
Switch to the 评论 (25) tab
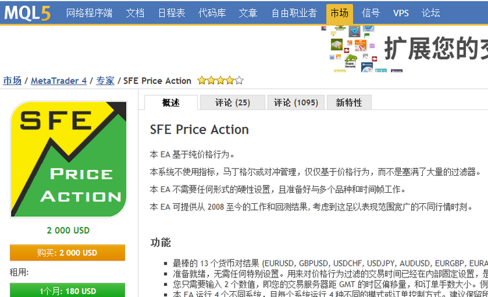tap(232, 102)
